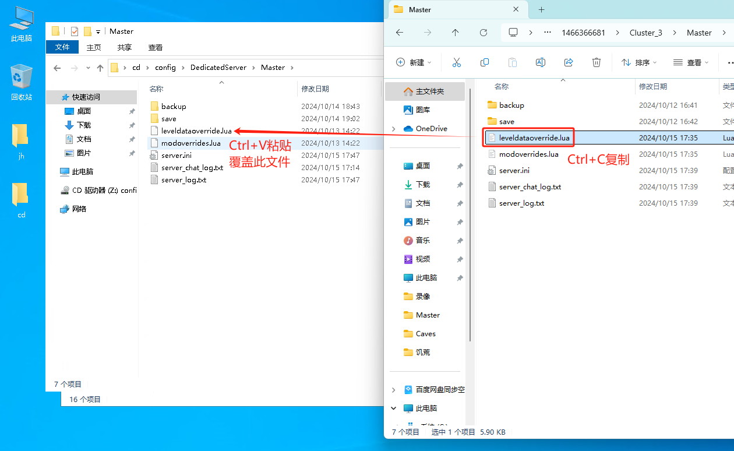Open the Recycle Bin on desktop
Image resolution: width=734 pixels, height=451 pixels.
click(x=21, y=82)
